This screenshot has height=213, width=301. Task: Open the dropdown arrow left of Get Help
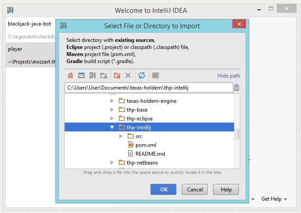[x=253, y=199]
